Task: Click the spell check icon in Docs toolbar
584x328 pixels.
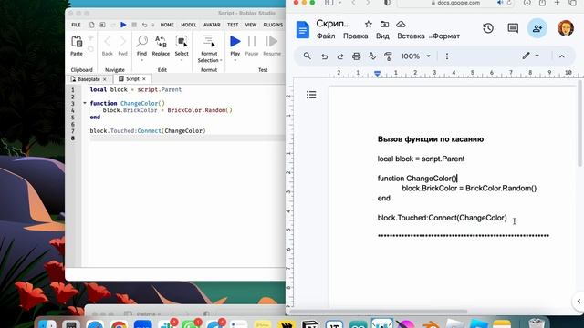Action: pos(371,56)
